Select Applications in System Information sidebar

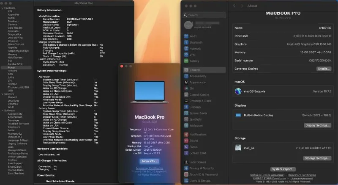15,117
